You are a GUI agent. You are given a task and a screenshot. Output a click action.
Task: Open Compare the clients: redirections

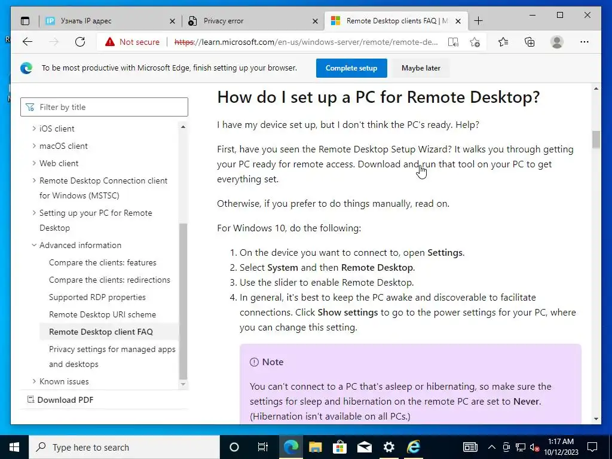(x=110, y=280)
